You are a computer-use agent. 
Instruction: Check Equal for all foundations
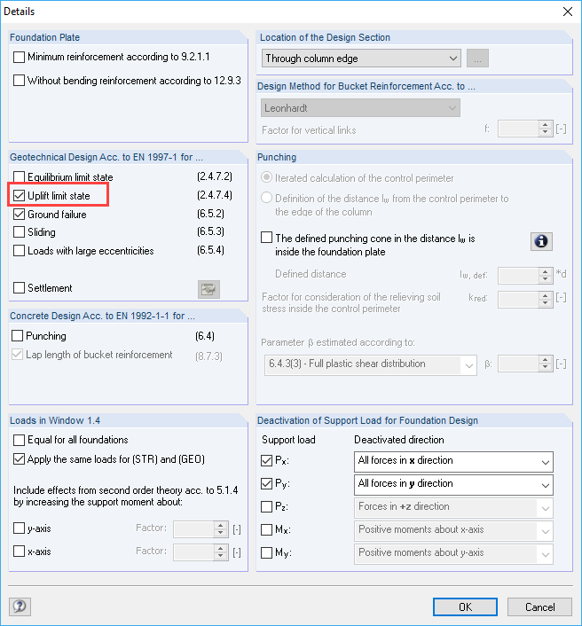tap(19, 440)
